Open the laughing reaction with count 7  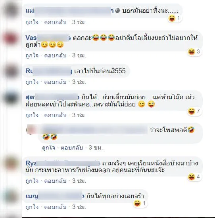point(194,111)
